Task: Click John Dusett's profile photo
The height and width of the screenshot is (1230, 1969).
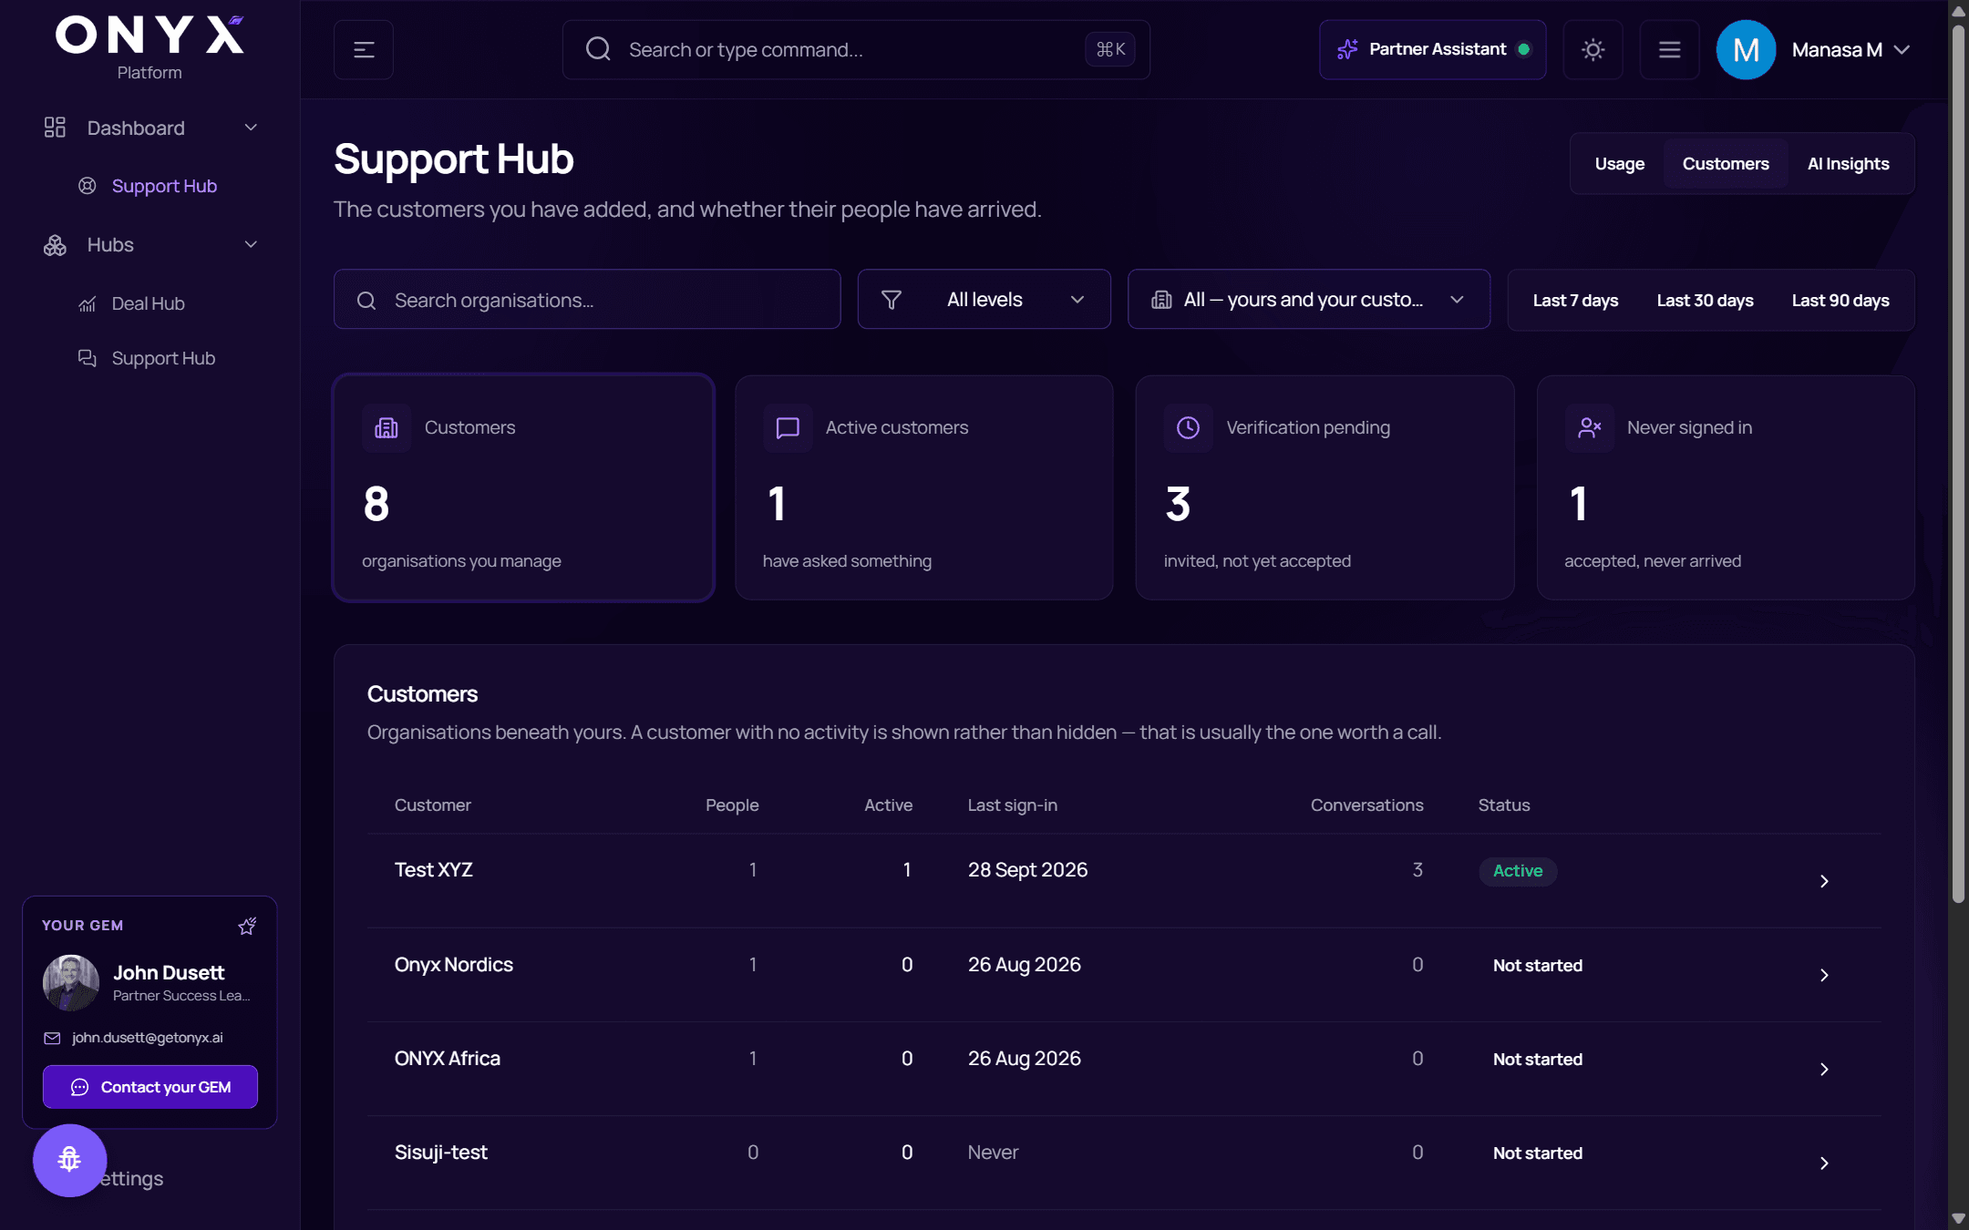Action: (x=71, y=983)
